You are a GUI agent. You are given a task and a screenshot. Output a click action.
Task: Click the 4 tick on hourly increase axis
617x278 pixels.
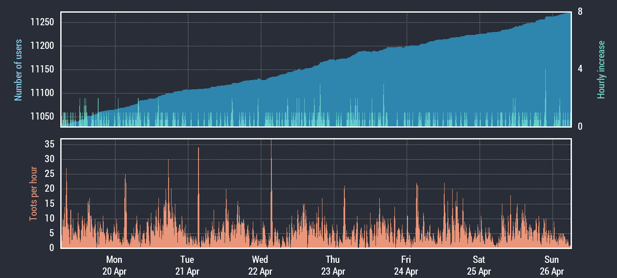[x=580, y=69]
